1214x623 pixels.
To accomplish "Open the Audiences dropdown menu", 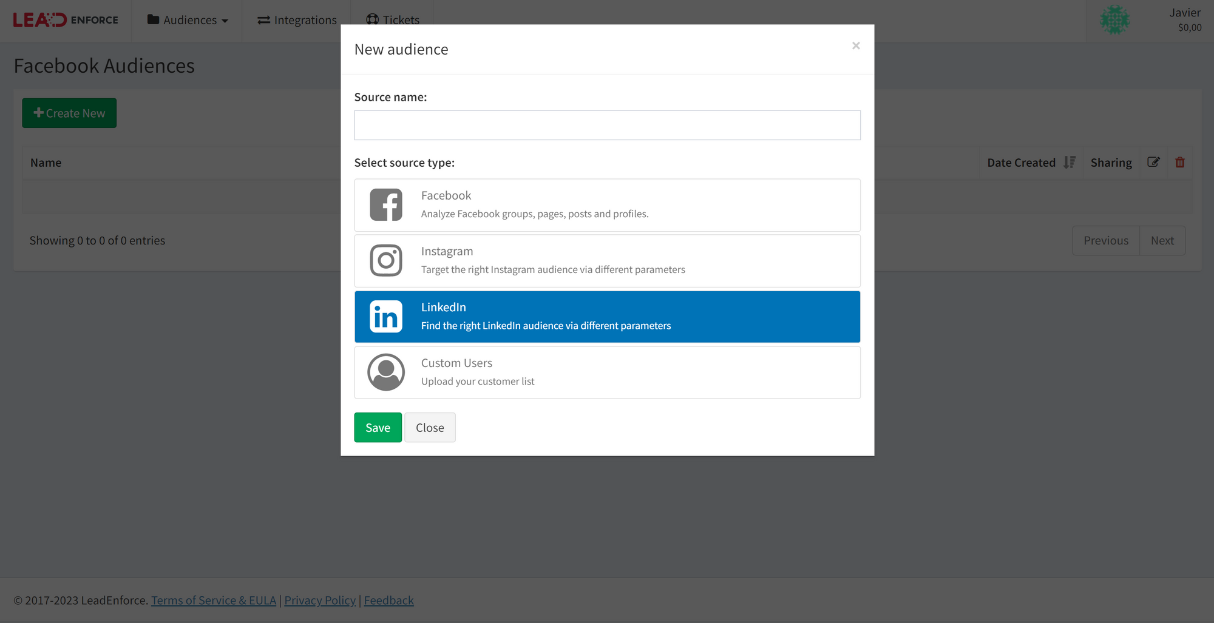I will [188, 20].
